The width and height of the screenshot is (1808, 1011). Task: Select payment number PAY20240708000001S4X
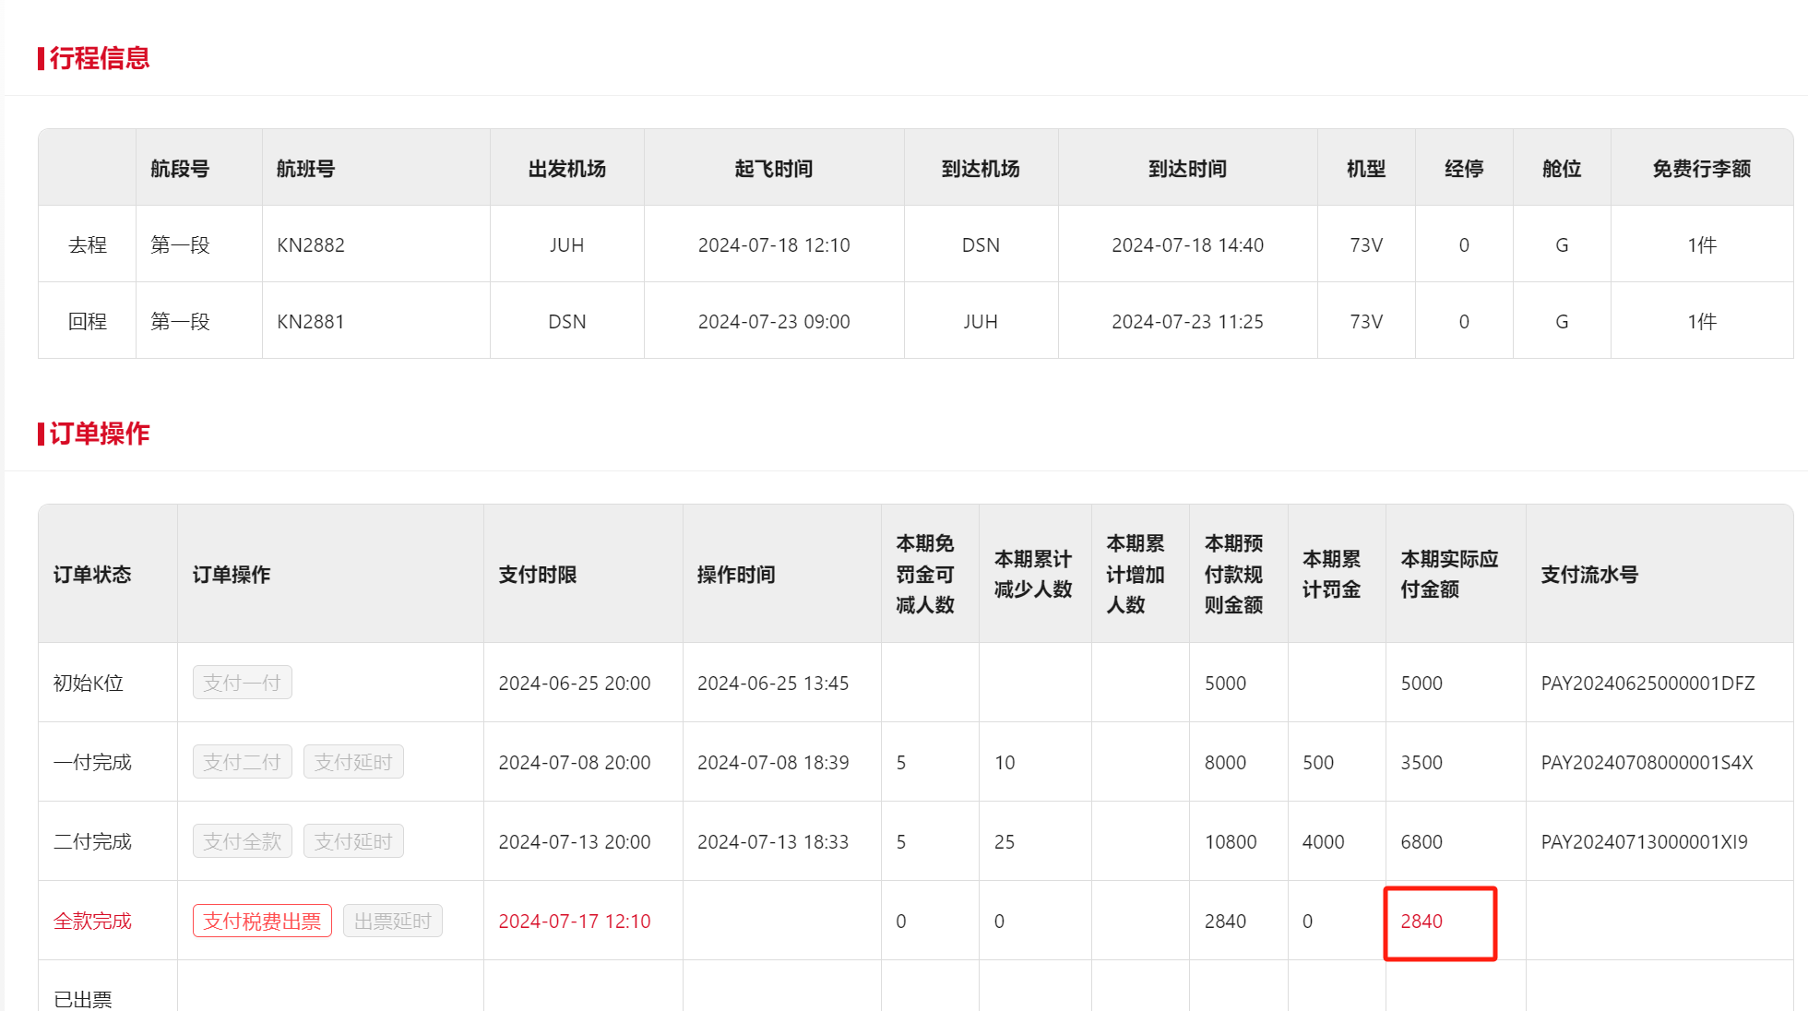[1647, 763]
